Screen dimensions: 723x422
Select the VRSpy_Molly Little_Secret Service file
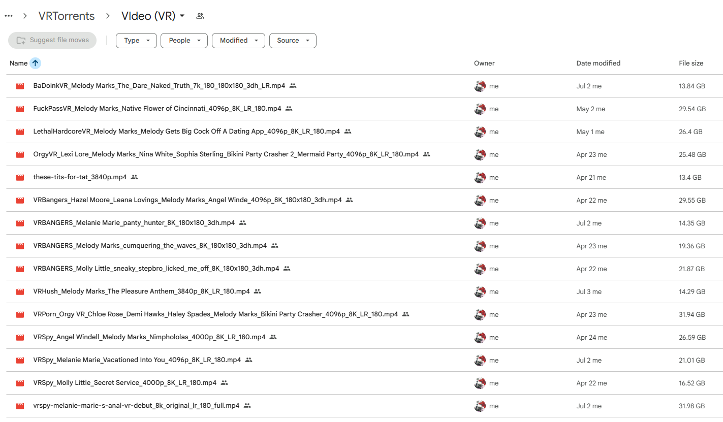pyautogui.click(x=124, y=383)
